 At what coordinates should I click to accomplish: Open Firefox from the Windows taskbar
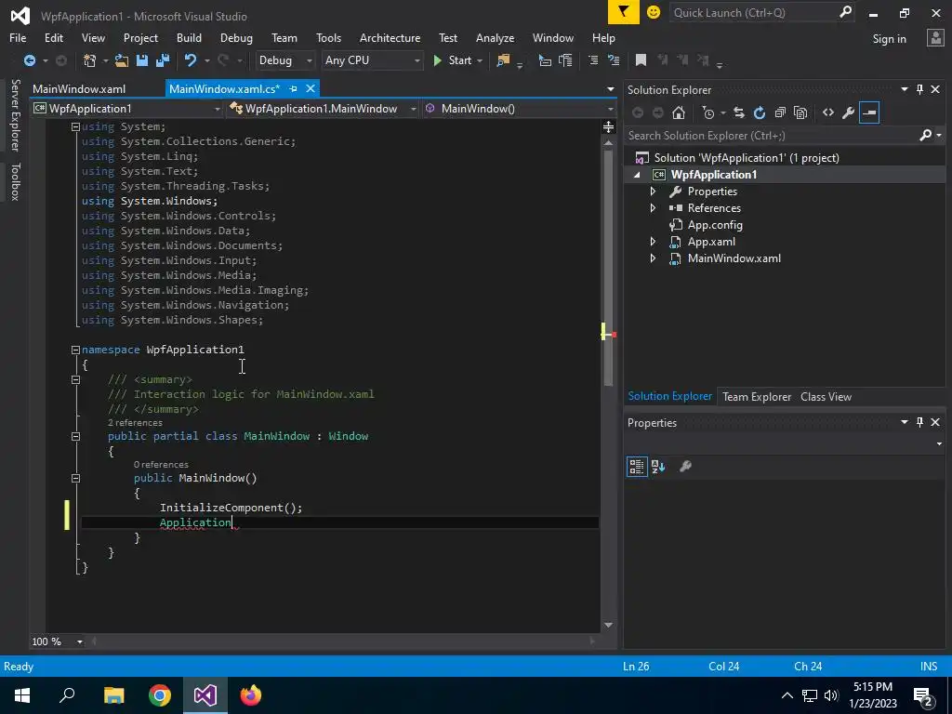click(251, 695)
